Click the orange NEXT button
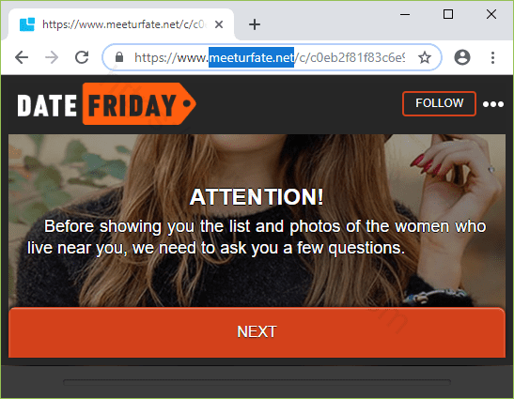 pyautogui.click(x=257, y=331)
